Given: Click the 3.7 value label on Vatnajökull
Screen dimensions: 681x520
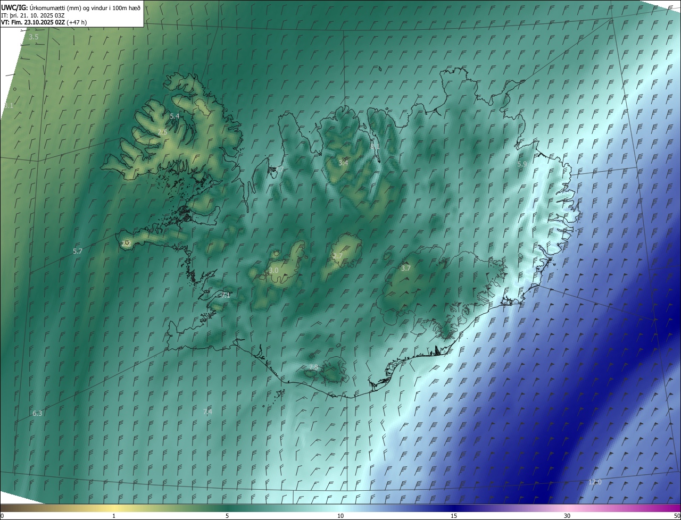Looking at the screenshot, I should (x=405, y=269).
